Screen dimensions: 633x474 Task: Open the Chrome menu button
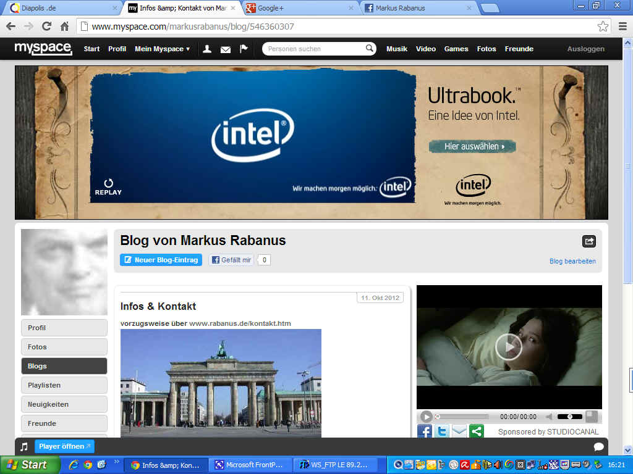coord(622,27)
